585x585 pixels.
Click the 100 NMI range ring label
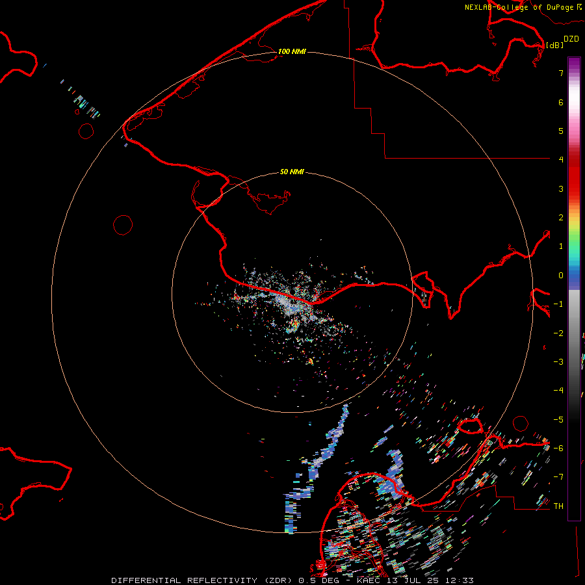292,51
